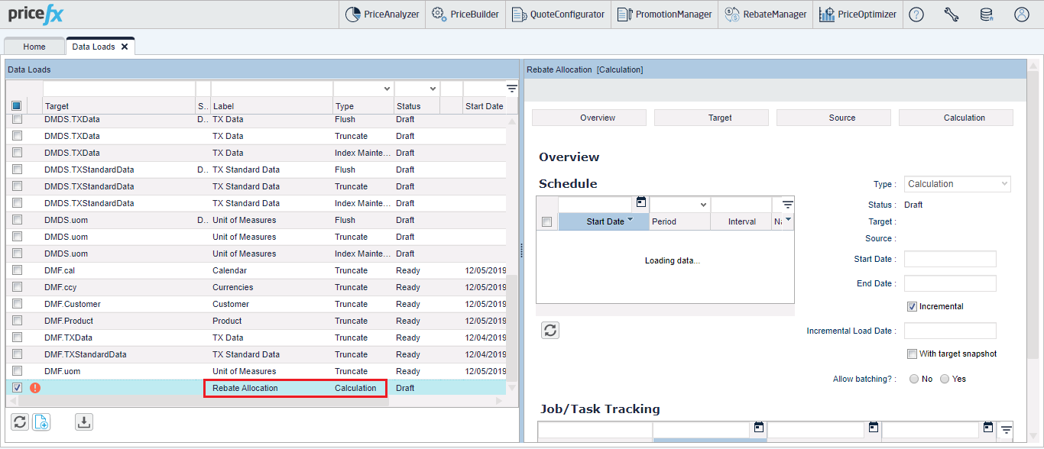The image size is (1044, 449).
Task: Expand the Status filter dropdown
Action: tap(433, 89)
